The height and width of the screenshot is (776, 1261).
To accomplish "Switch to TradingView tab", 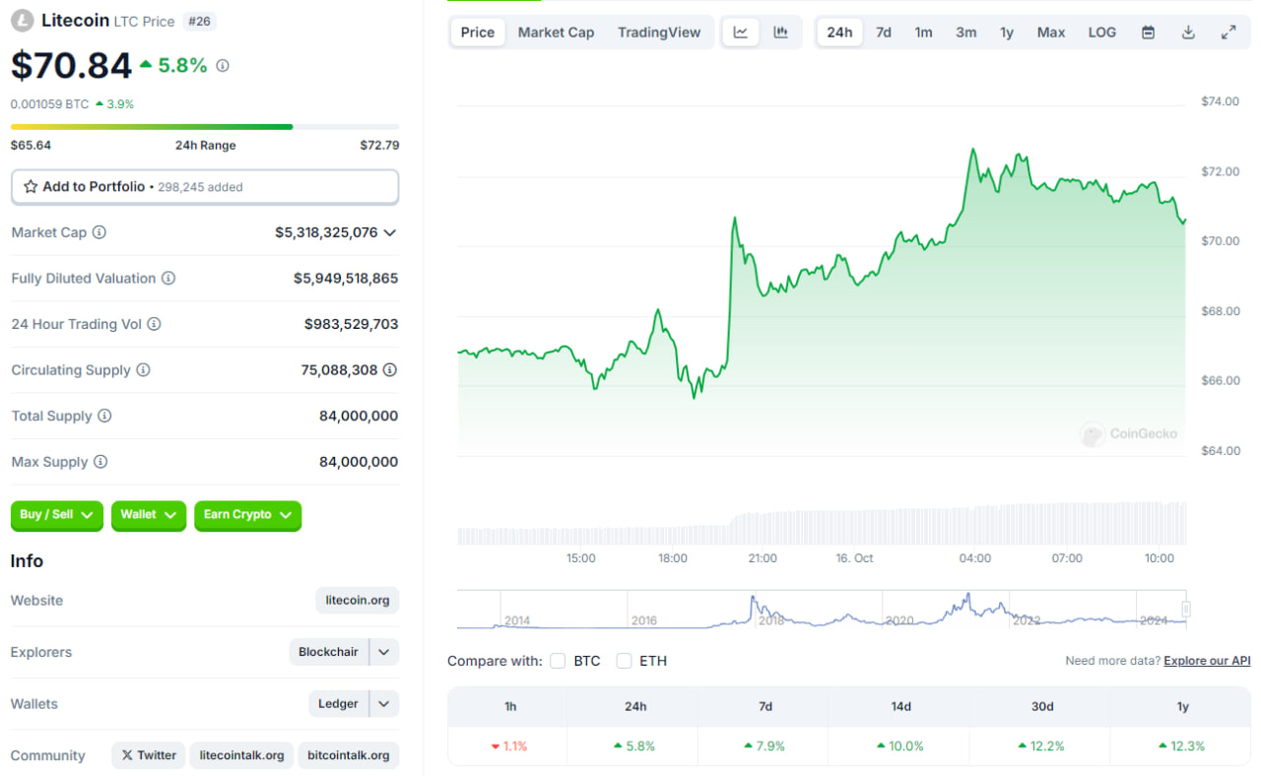I will tap(659, 32).
